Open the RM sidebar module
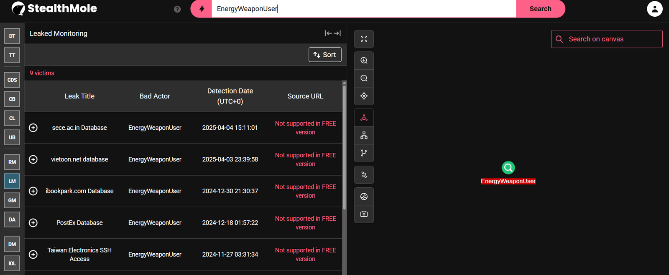The width and height of the screenshot is (669, 275). 12,162
